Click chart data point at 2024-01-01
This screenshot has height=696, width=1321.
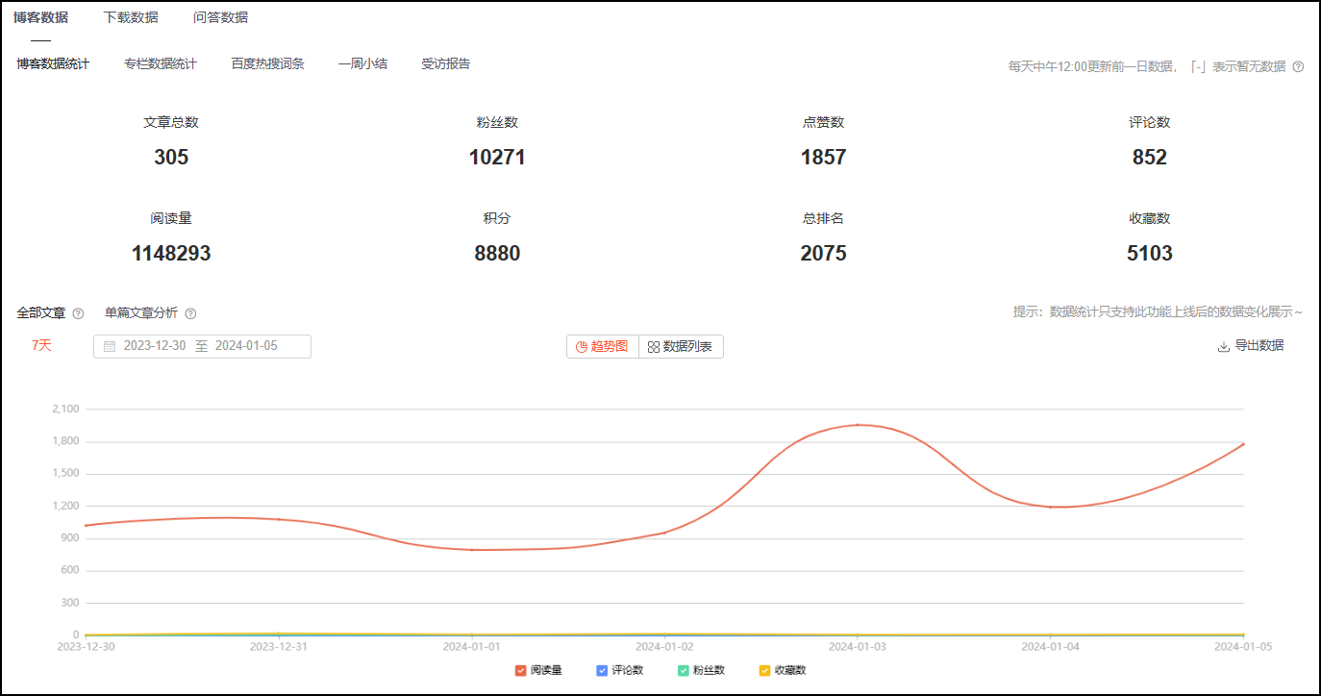click(x=472, y=550)
